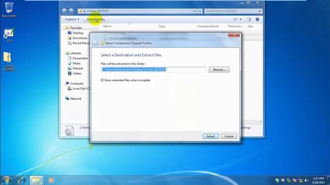Click the search magnifier icon

click(260, 11)
